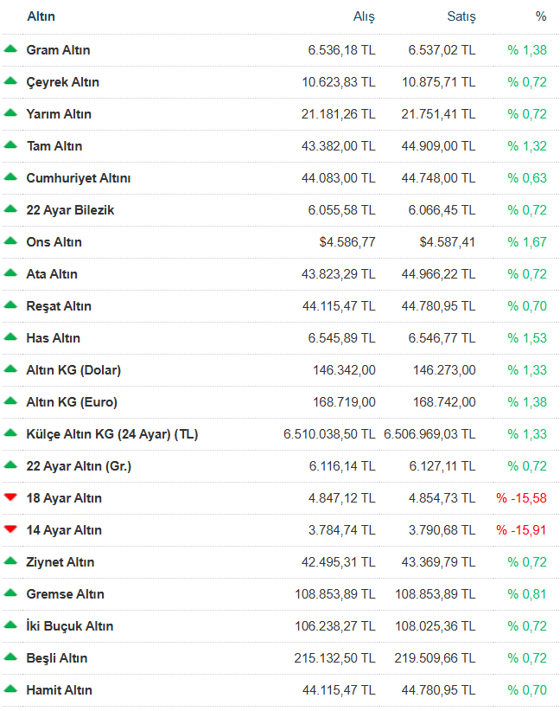
Task: Click the green arrow next to Çeyrek Altın
Action: coord(10,81)
